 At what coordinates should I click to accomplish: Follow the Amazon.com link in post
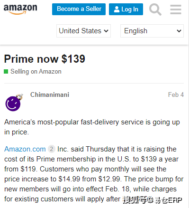point(25,149)
